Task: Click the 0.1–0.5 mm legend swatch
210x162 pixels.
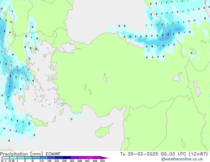Action: [x=6, y=158]
